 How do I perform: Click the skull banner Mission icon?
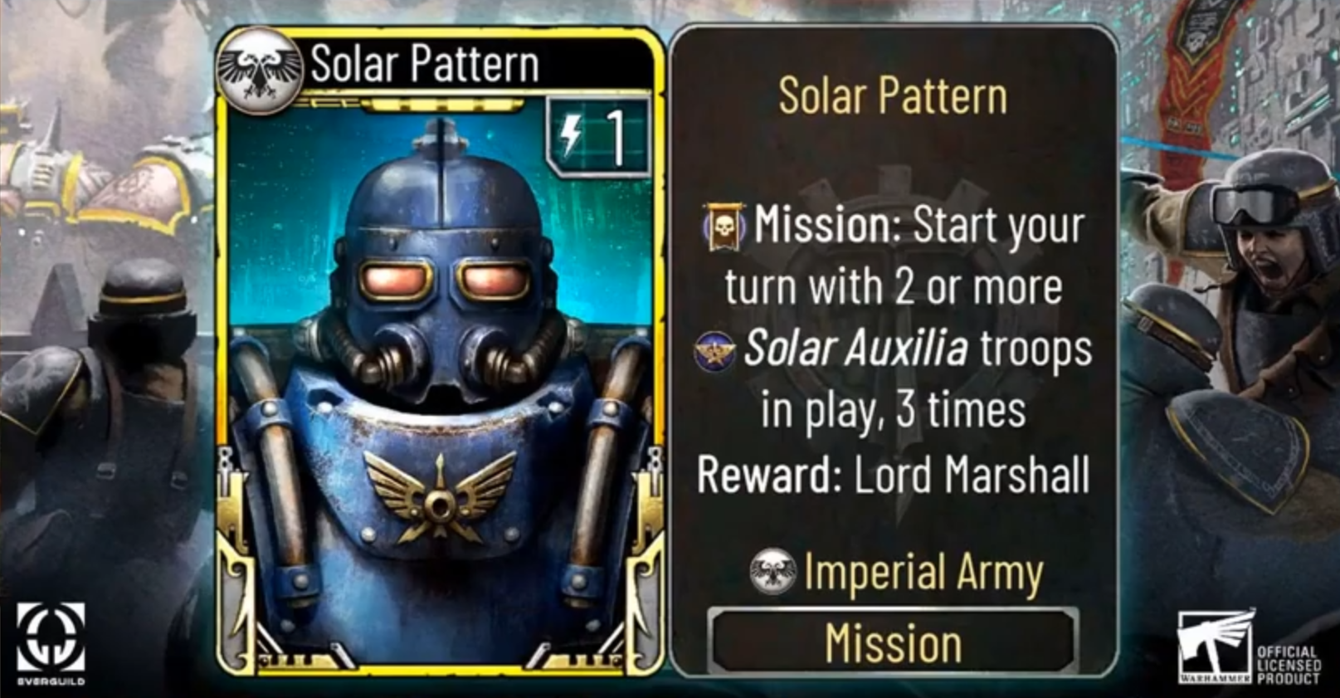point(724,226)
